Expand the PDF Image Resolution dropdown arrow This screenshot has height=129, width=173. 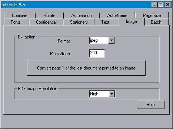[x=112, y=94]
